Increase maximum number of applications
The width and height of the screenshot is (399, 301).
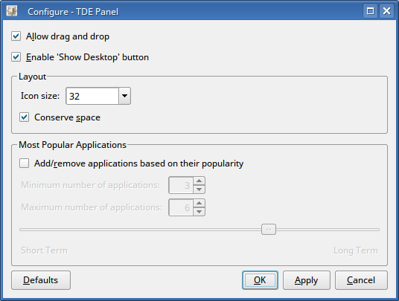(x=199, y=203)
